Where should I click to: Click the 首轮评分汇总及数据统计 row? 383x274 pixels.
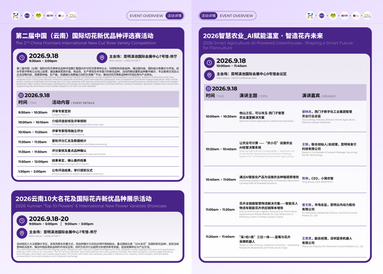[x=98, y=142]
